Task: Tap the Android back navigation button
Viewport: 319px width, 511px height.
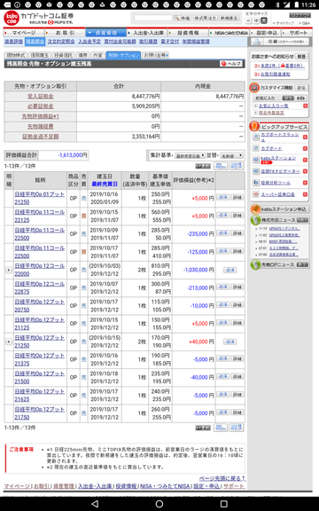Action: (95, 504)
